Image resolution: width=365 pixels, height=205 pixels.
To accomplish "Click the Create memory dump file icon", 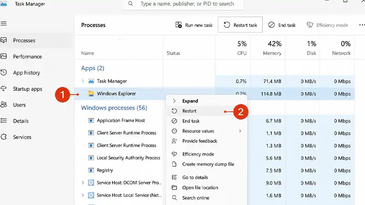I will (x=174, y=164).
